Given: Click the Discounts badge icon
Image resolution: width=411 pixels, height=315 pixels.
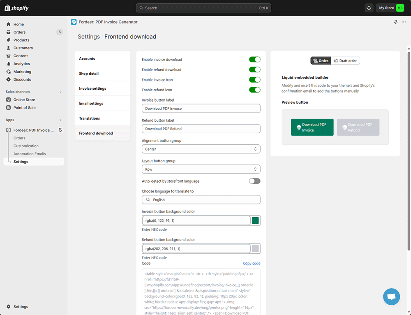Looking at the screenshot, I should [8, 79].
